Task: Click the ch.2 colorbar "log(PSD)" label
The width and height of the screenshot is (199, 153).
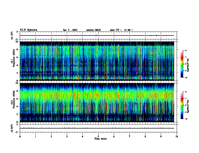Action: click(188, 106)
